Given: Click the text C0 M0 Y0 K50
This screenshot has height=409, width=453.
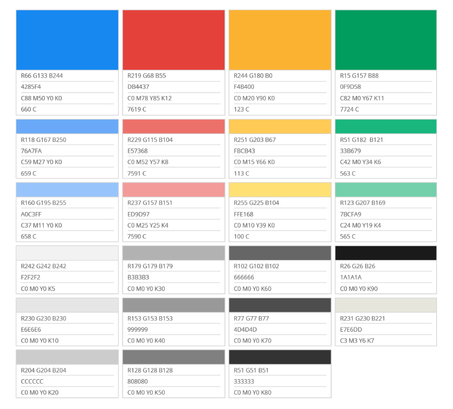Looking at the screenshot, I should [146, 392].
